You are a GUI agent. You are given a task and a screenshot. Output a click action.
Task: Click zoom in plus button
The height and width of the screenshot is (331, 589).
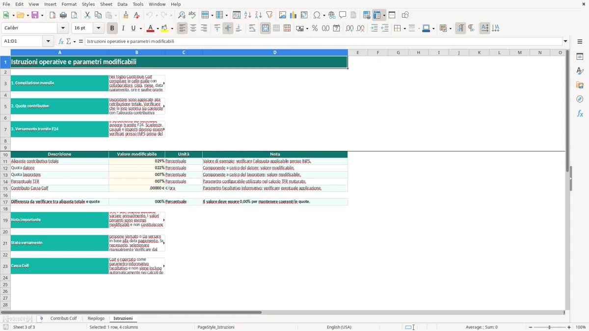tap(569, 327)
